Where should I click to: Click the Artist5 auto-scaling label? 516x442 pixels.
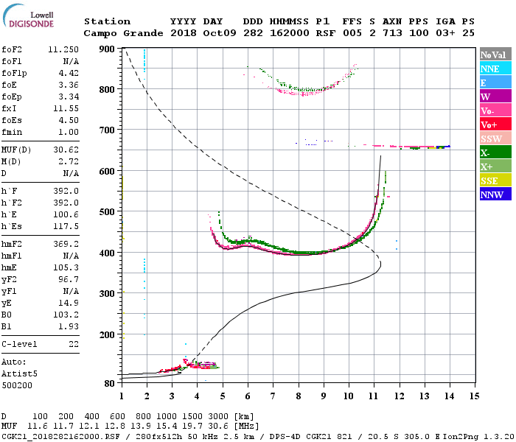point(19,374)
